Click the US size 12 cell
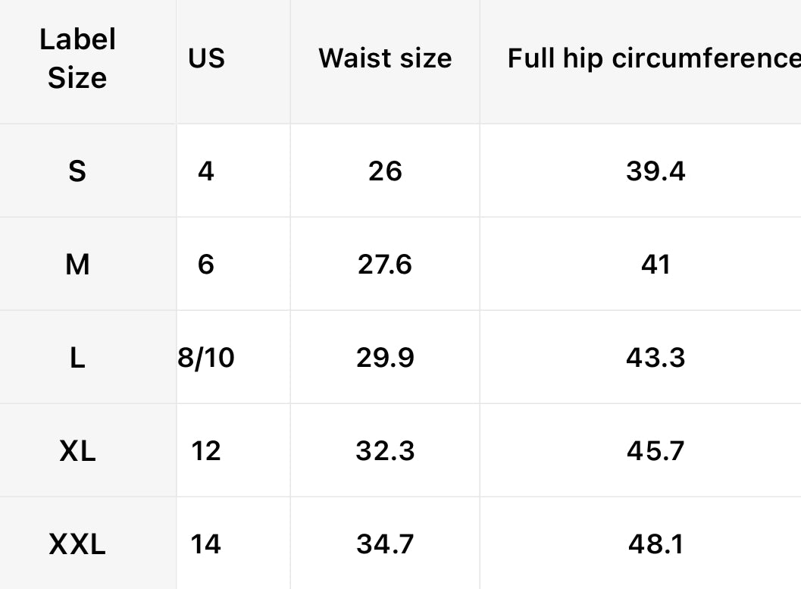Screen dimensions: 801x589 tap(206, 451)
